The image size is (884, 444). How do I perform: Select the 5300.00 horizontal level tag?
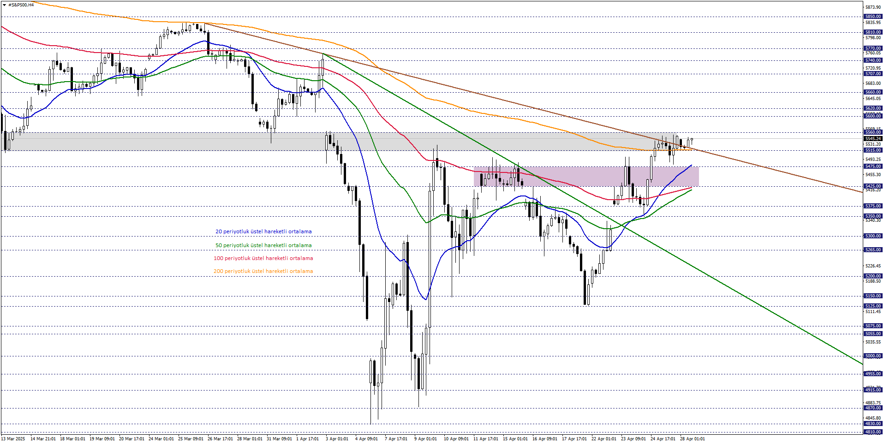pyautogui.click(x=873, y=236)
